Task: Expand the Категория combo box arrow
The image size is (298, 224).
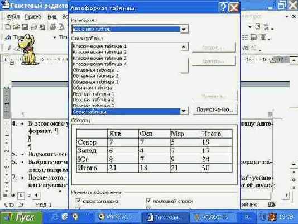Action: click(184, 29)
